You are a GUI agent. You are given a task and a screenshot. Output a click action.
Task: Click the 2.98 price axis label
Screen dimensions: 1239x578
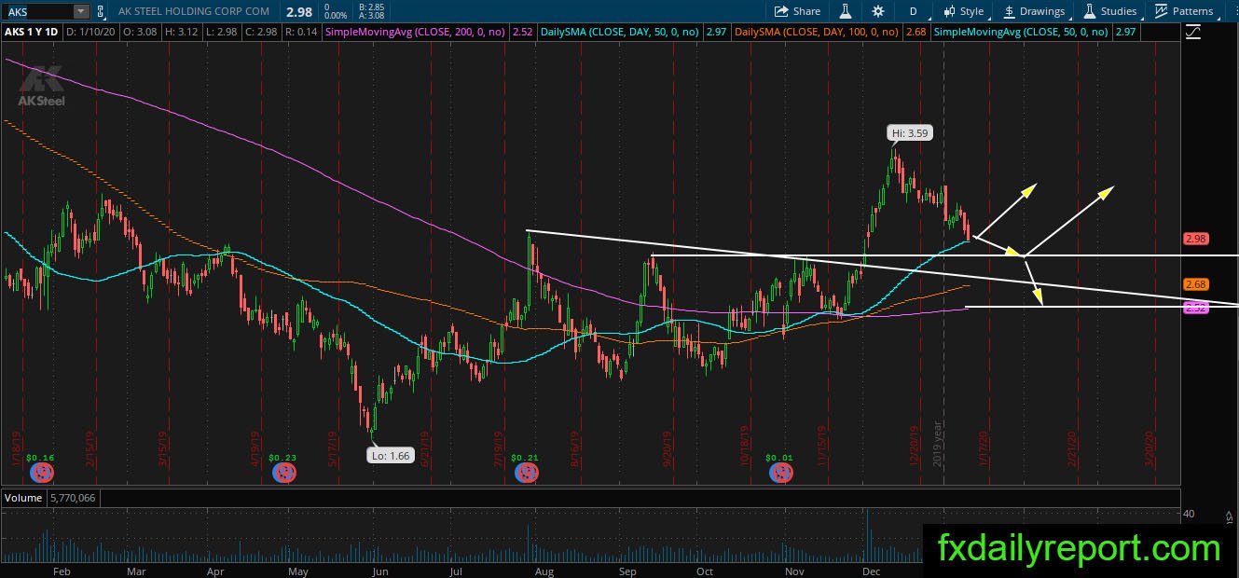coord(1195,239)
